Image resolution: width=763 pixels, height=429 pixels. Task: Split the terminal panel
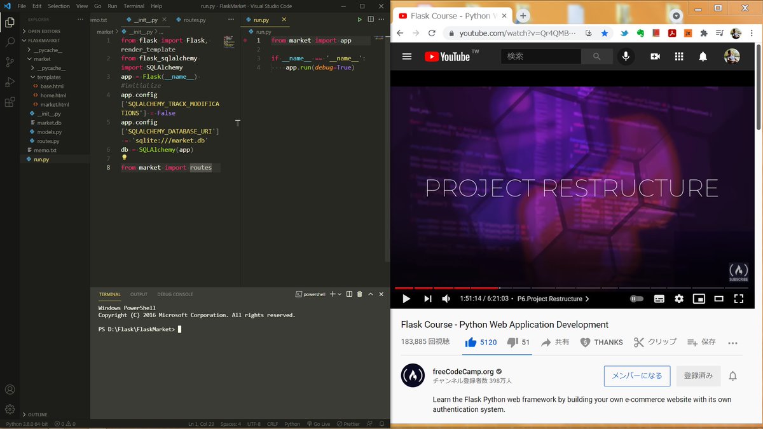point(349,294)
